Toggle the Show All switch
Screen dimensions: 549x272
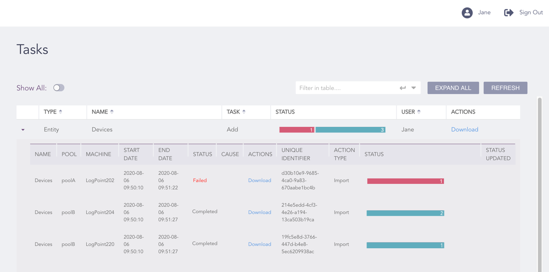pos(59,87)
